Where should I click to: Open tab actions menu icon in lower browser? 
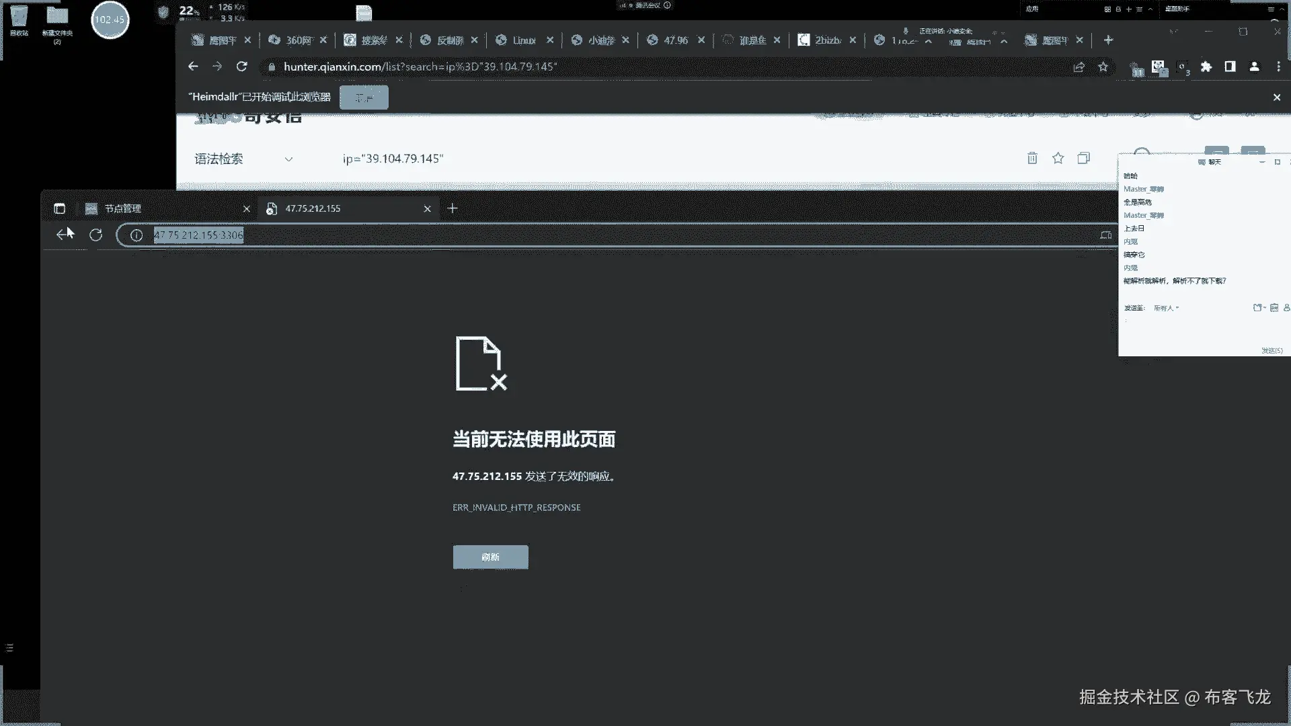(x=59, y=208)
